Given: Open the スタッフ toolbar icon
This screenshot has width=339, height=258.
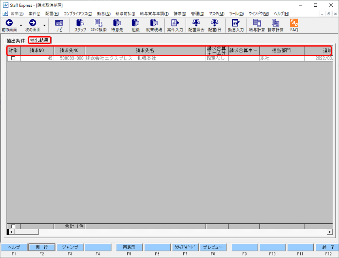Looking at the screenshot, I should (80, 22).
